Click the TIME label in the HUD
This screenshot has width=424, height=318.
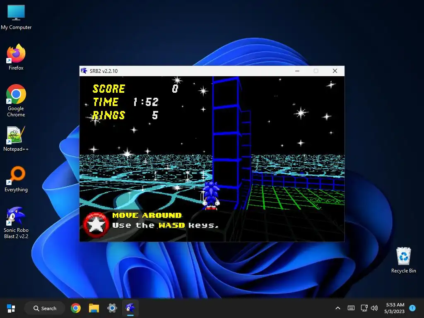106,102
